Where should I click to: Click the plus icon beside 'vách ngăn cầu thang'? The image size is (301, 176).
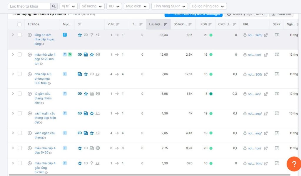click(30, 133)
